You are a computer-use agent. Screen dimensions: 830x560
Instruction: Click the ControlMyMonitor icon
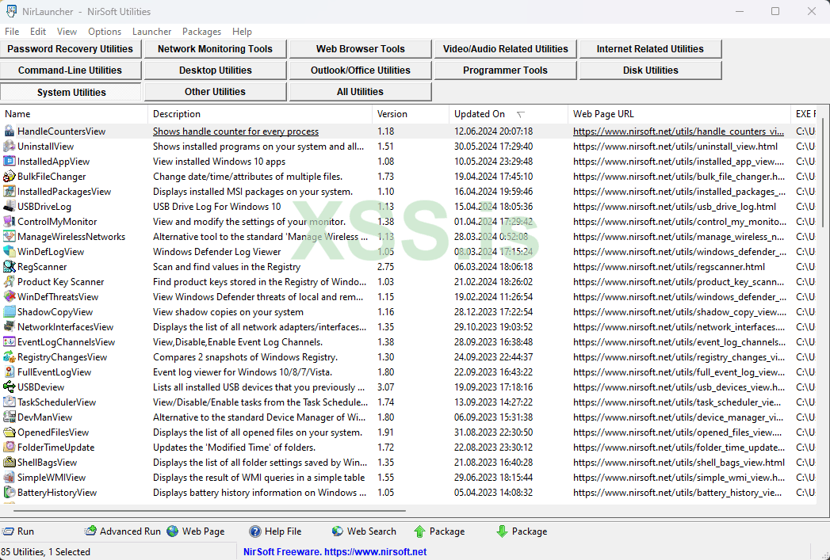click(9, 222)
